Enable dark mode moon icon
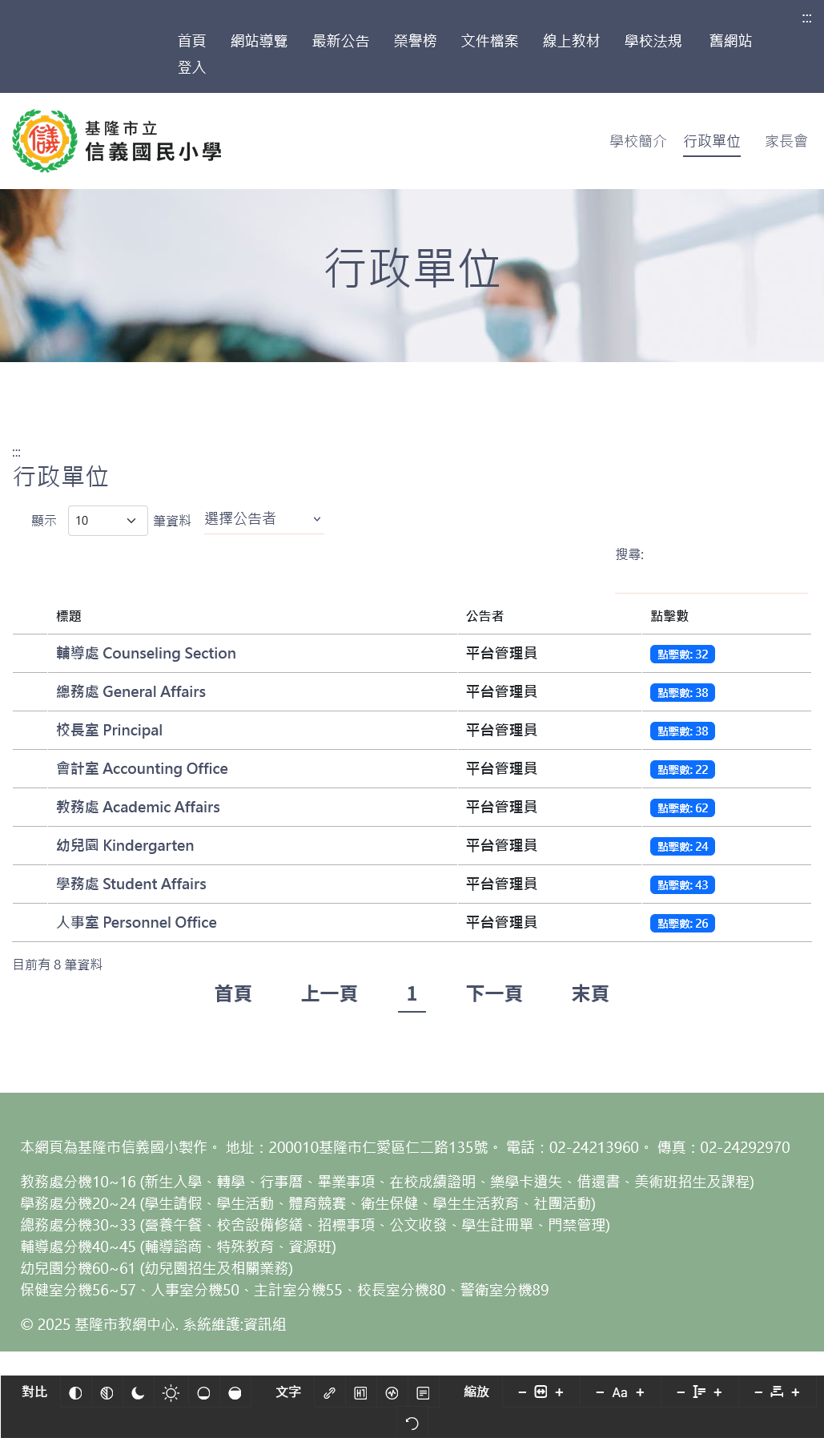 point(138,1393)
